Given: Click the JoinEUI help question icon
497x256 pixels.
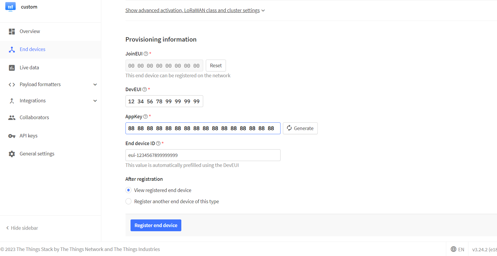Looking at the screenshot, I should click(146, 54).
